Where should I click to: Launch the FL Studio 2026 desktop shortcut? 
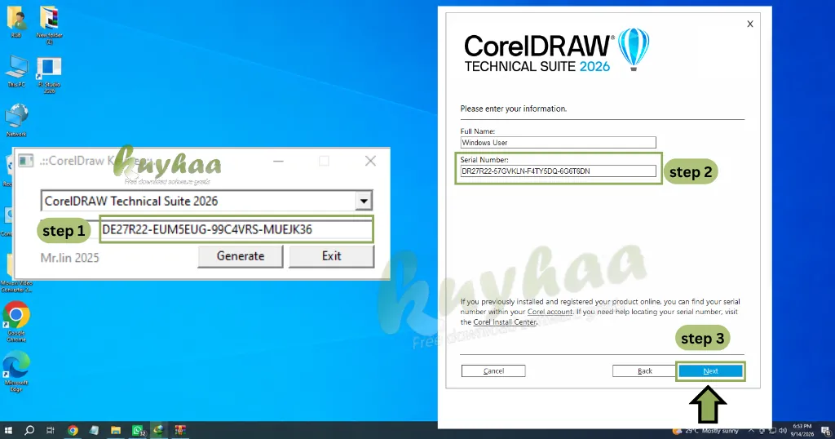(x=49, y=74)
